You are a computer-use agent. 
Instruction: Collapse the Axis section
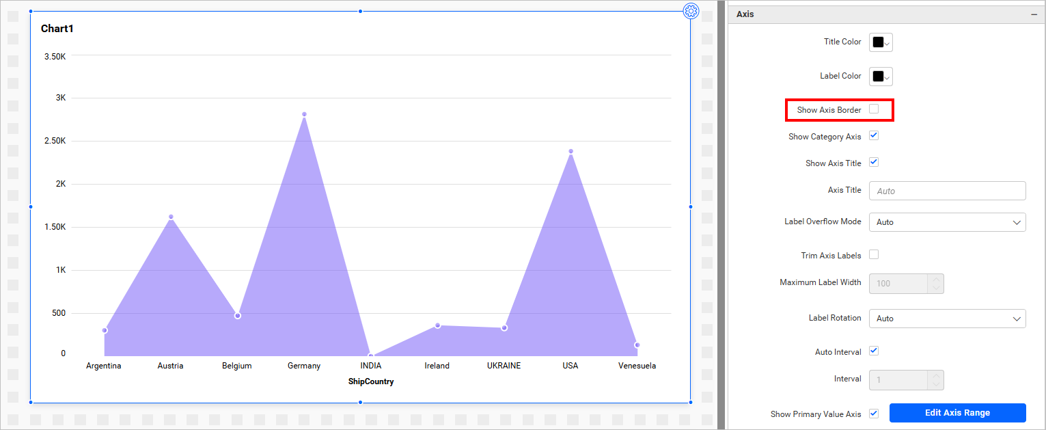(x=1034, y=14)
